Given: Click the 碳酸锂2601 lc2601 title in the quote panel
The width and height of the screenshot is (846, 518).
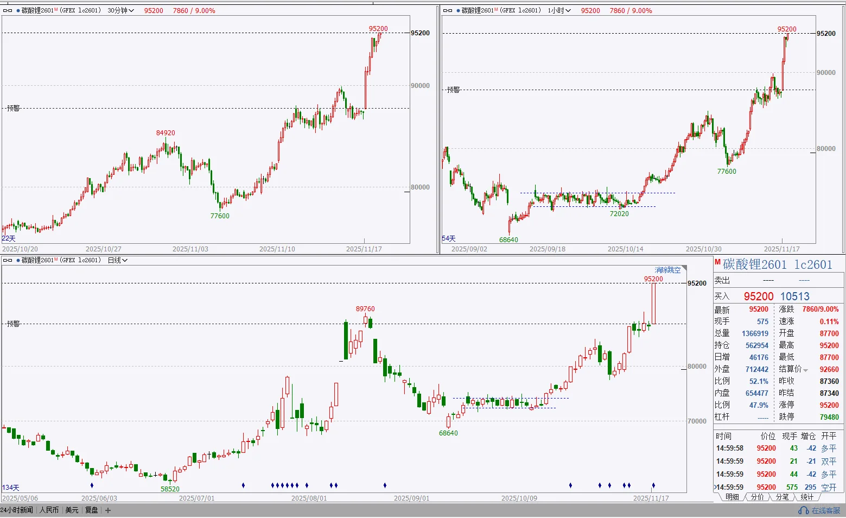Looking at the screenshot, I should 778,264.
